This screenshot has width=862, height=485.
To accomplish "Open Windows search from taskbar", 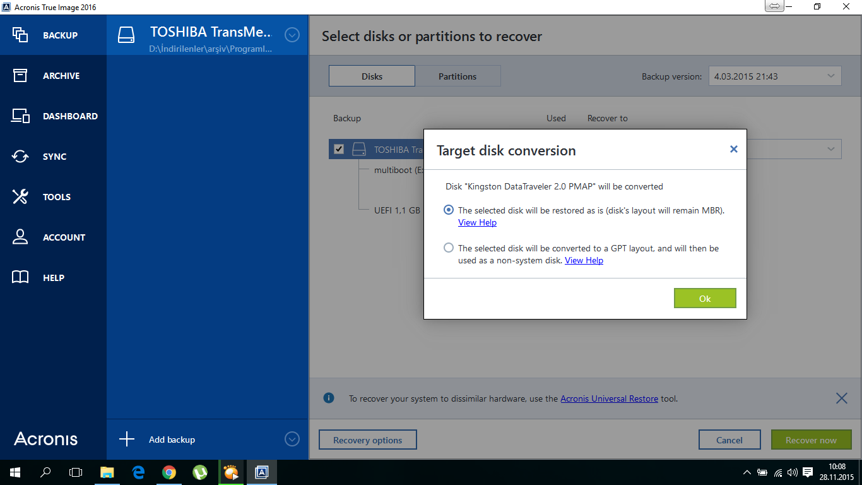I will point(45,472).
